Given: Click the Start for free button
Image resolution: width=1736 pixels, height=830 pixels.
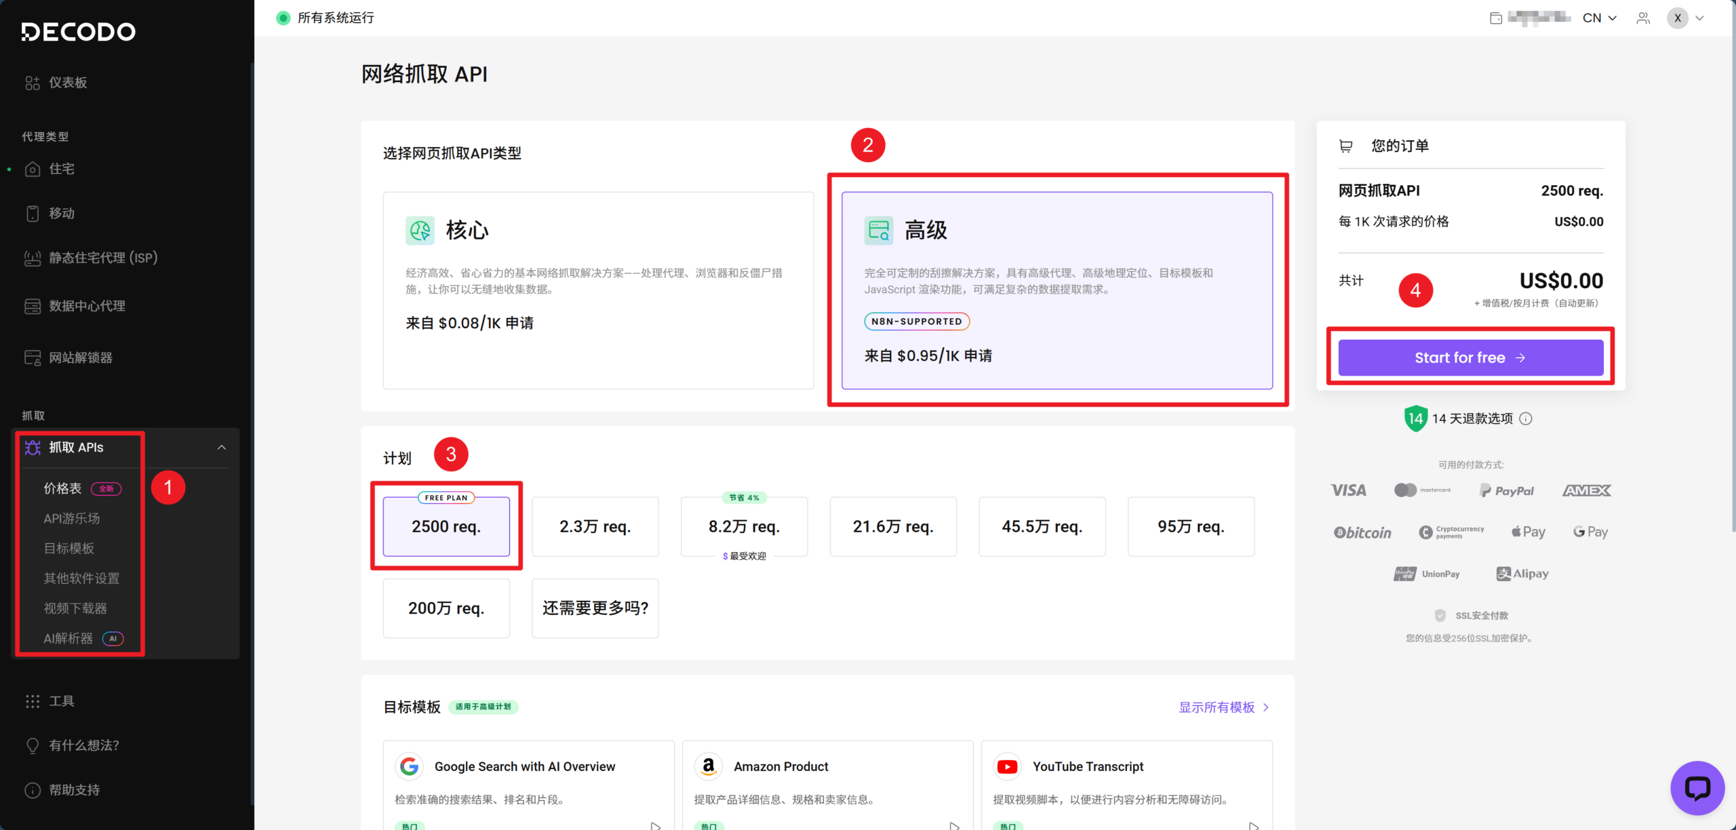Looking at the screenshot, I should click(x=1470, y=357).
